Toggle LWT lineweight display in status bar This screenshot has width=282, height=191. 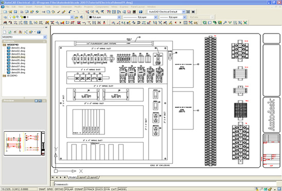click(114, 189)
